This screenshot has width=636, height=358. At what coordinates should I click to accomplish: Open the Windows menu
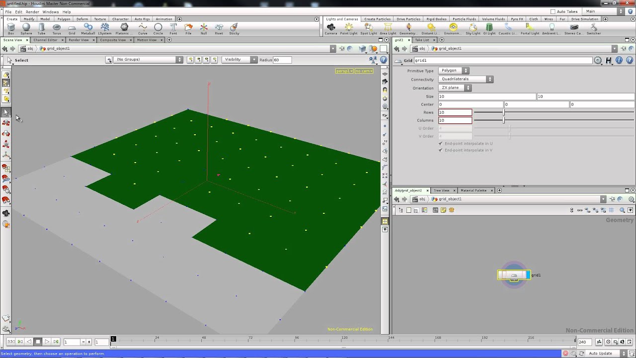pos(50,11)
